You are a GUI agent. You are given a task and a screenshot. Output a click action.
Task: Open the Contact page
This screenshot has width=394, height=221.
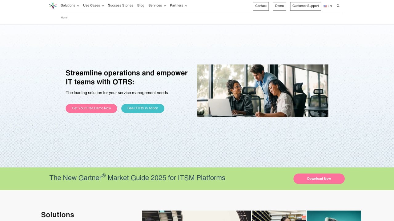tap(260, 6)
